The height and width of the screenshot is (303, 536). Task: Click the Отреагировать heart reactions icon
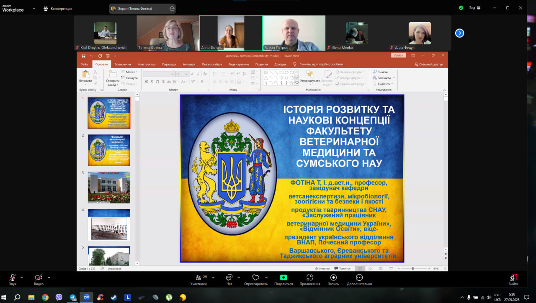256,277
